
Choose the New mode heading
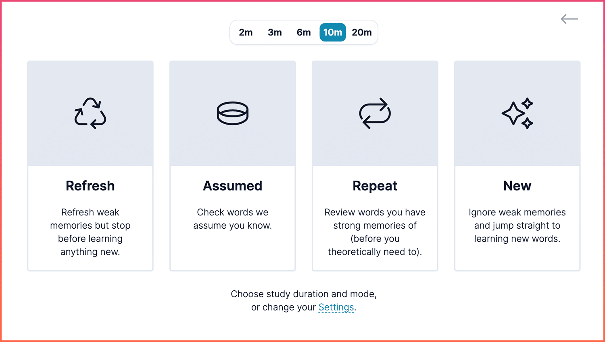coord(517,186)
